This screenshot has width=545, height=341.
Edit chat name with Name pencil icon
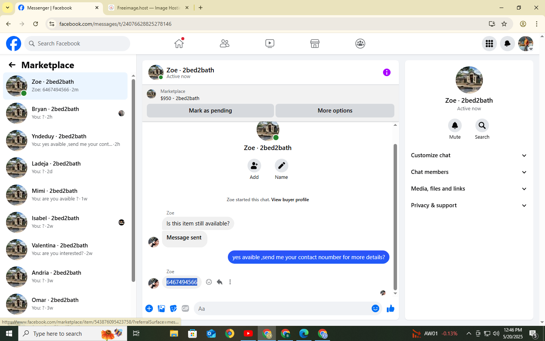tap(281, 166)
